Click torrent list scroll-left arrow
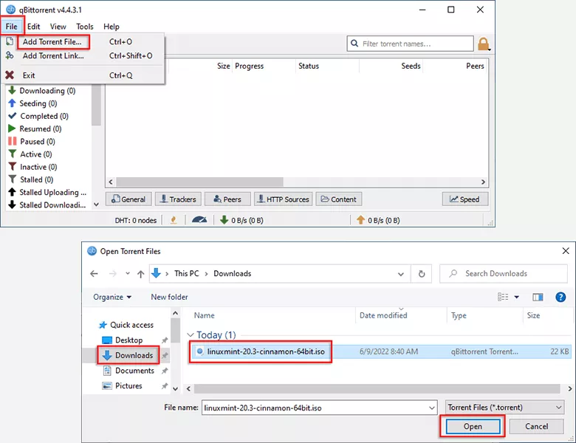This screenshot has height=443, width=576. [x=111, y=182]
